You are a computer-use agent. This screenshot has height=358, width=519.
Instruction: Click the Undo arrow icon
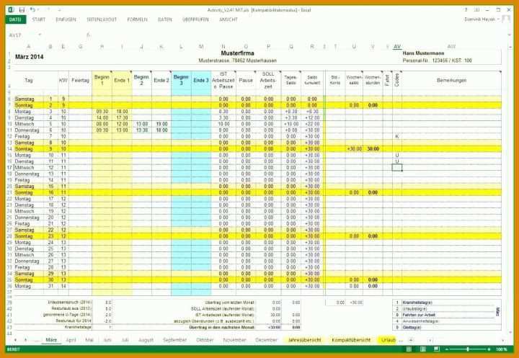point(32,10)
